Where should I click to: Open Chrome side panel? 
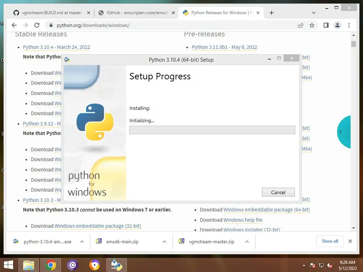point(326,25)
